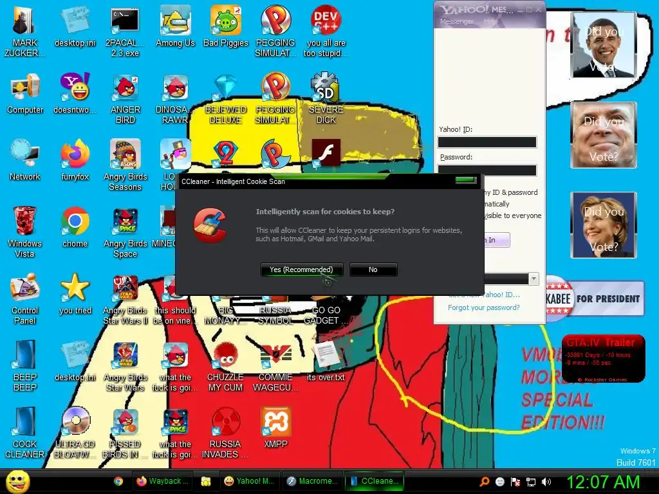Switch to Wayback taskbar item
Image resolution: width=659 pixels, height=494 pixels.
(x=162, y=481)
